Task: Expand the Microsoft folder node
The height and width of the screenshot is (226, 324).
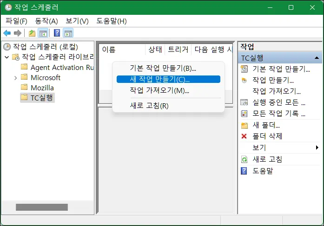Action: (x=15, y=78)
